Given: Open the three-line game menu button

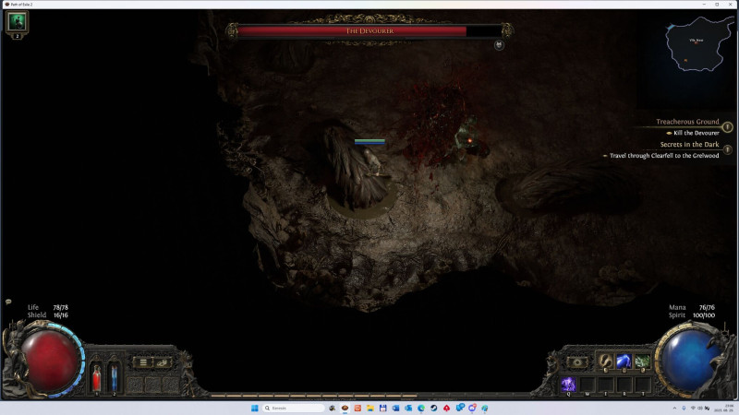Looking at the screenshot, I should [143, 362].
